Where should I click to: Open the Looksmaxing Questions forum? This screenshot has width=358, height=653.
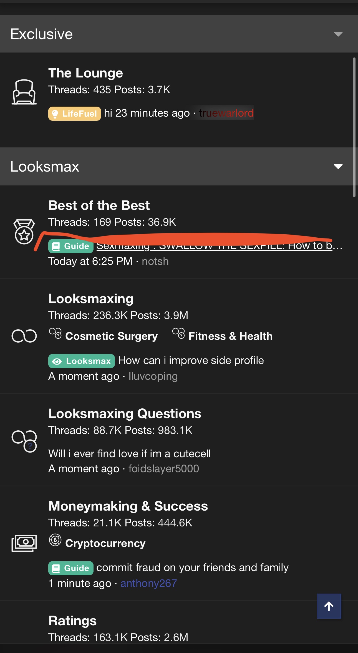point(125,414)
